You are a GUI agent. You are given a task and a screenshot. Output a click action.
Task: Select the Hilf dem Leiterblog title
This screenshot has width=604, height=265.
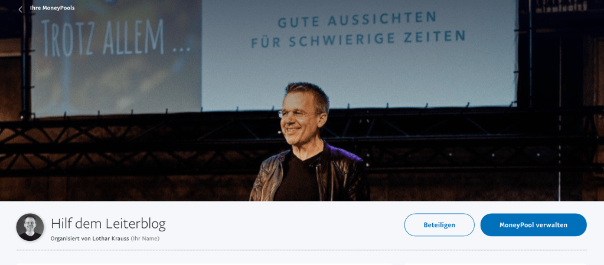click(108, 224)
